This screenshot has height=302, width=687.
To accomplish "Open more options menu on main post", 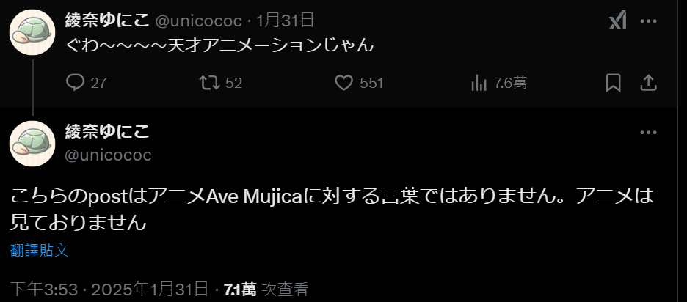I will 648,132.
